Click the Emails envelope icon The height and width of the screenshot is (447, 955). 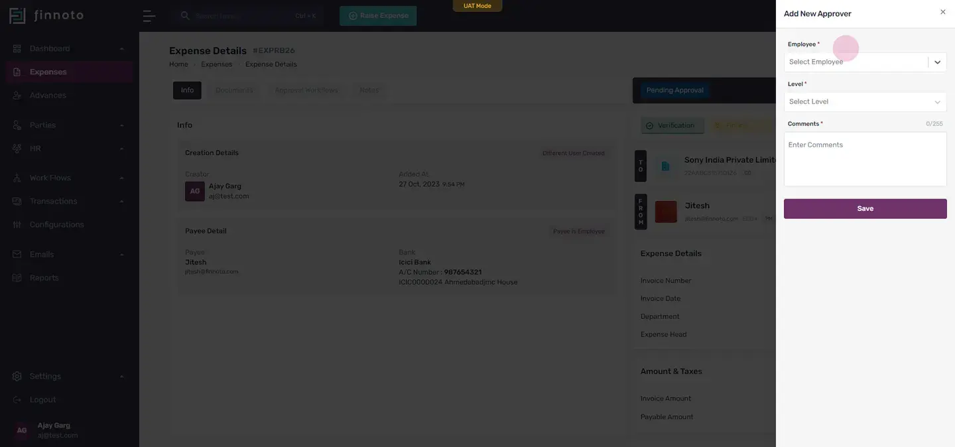click(x=17, y=255)
